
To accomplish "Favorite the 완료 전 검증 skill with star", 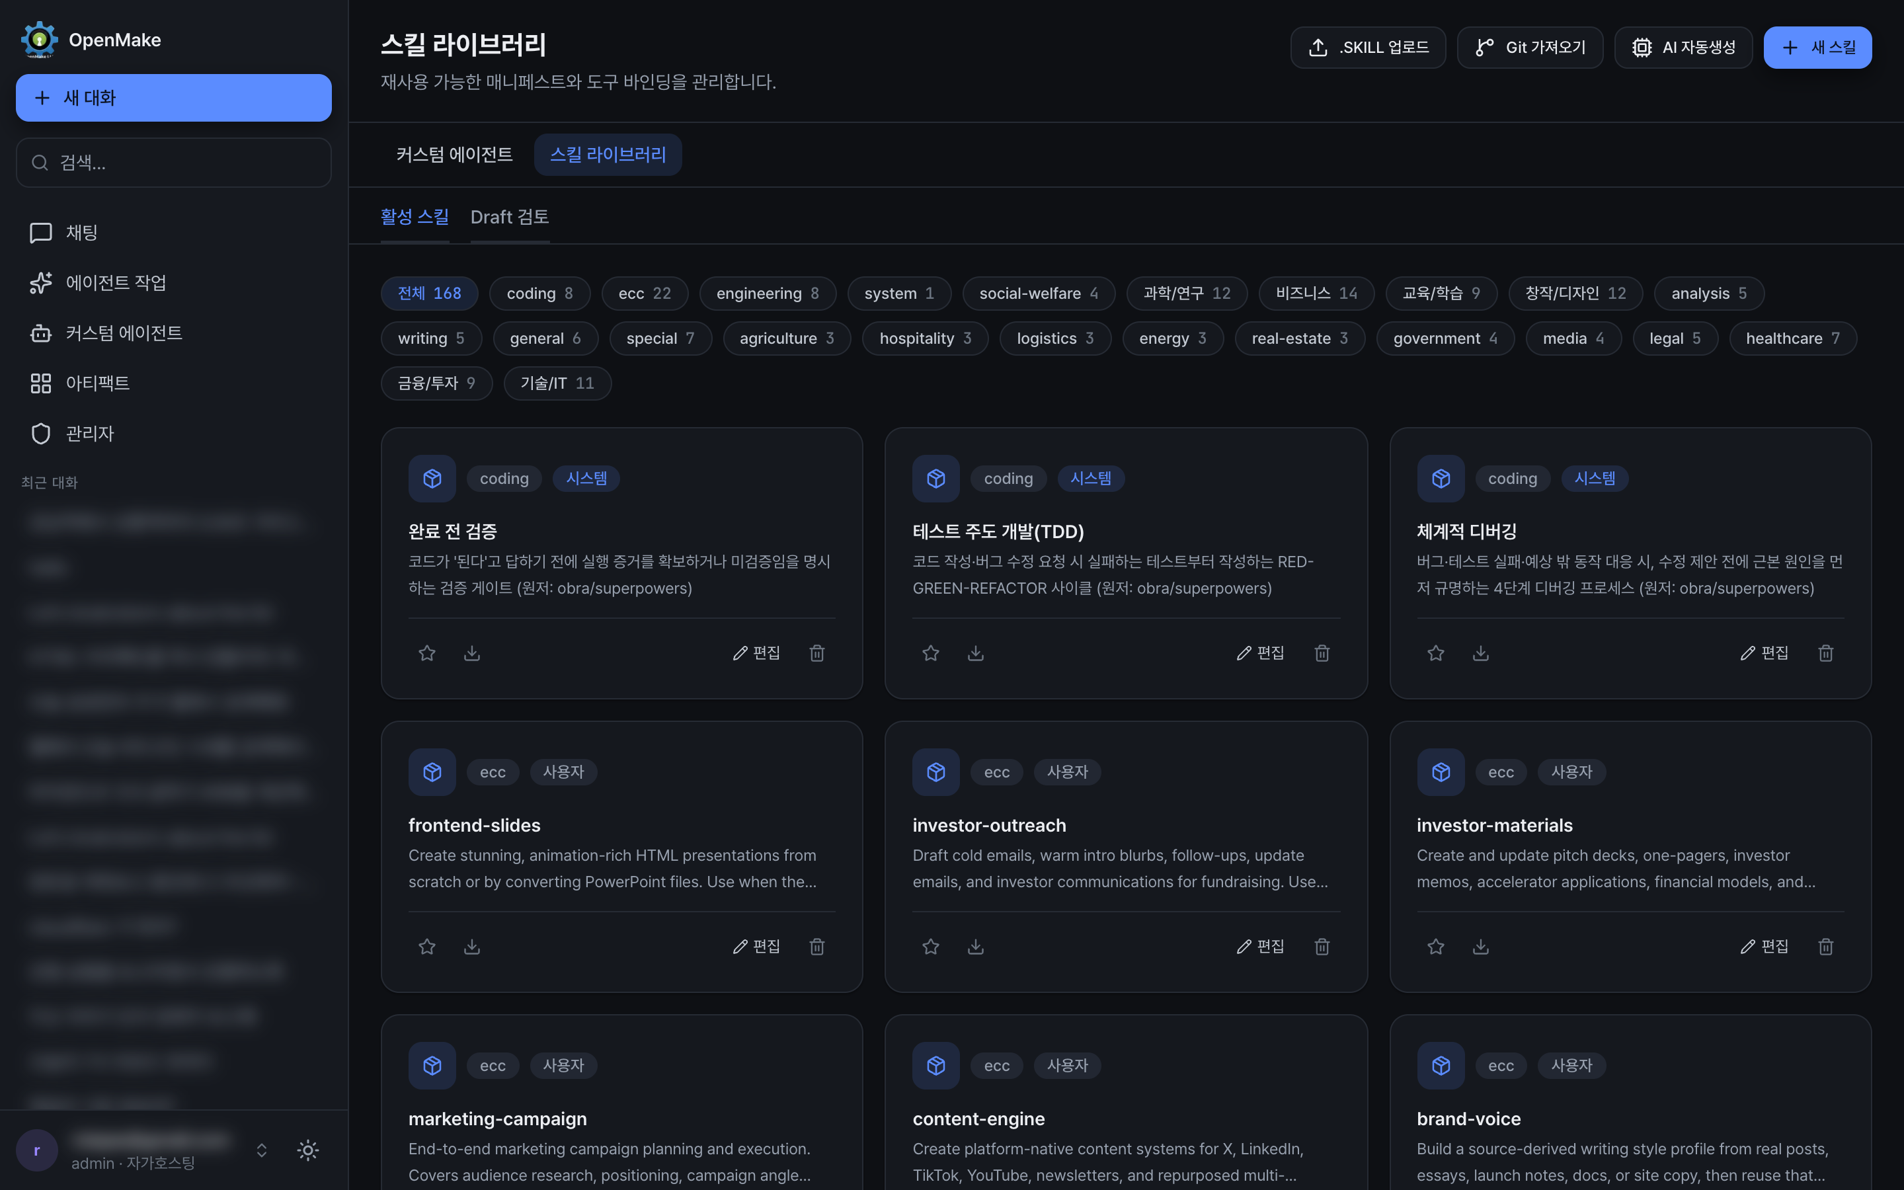I will pos(426,653).
